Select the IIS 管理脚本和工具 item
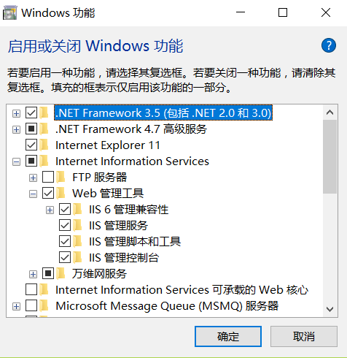Screen dimensions: 347x358 tap(135, 242)
